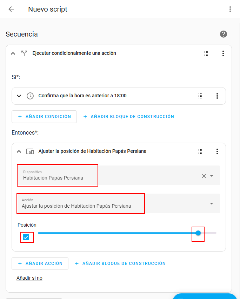The image size is (240, 299).
Task: Open the Dispositivo dropdown arrow
Action: pyautogui.click(x=212, y=176)
